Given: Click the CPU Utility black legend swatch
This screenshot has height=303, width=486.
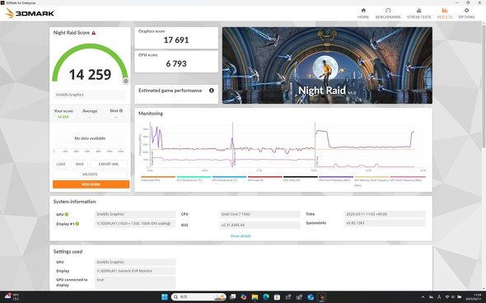Looking at the screenshot, I should point(301,177).
